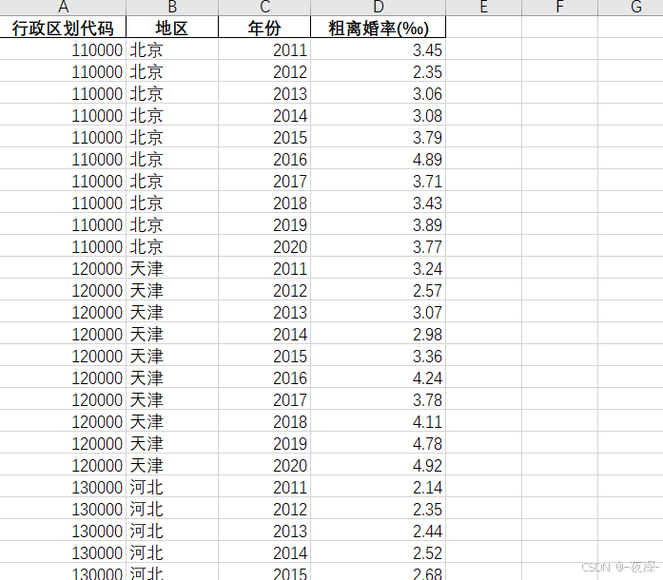This screenshot has width=663, height=580.
Task: Click code 130000 in the 2011 row
Action: point(63,488)
